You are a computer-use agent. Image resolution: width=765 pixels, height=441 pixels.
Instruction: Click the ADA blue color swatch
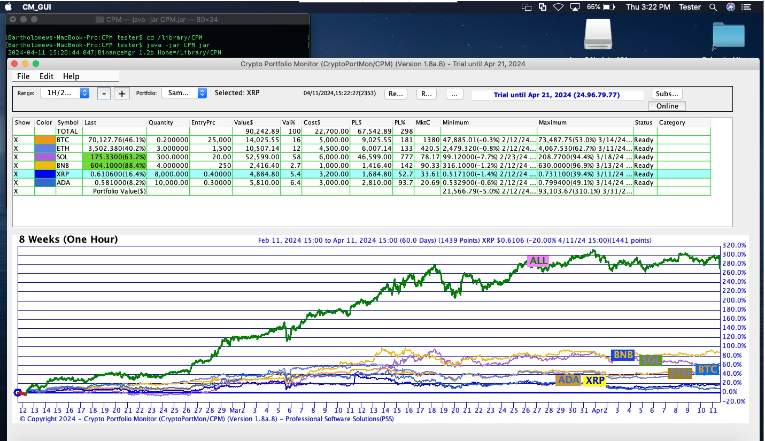(x=45, y=182)
